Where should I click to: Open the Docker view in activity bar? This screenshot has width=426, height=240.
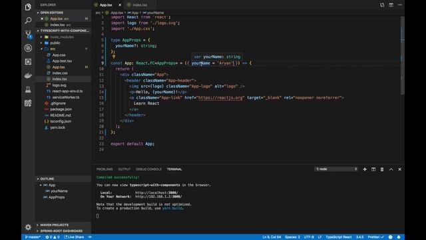tap(28, 75)
